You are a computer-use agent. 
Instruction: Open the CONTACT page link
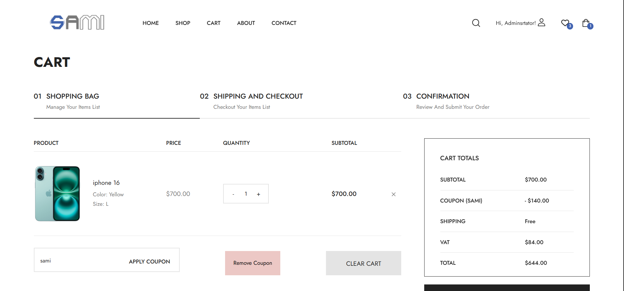point(284,23)
